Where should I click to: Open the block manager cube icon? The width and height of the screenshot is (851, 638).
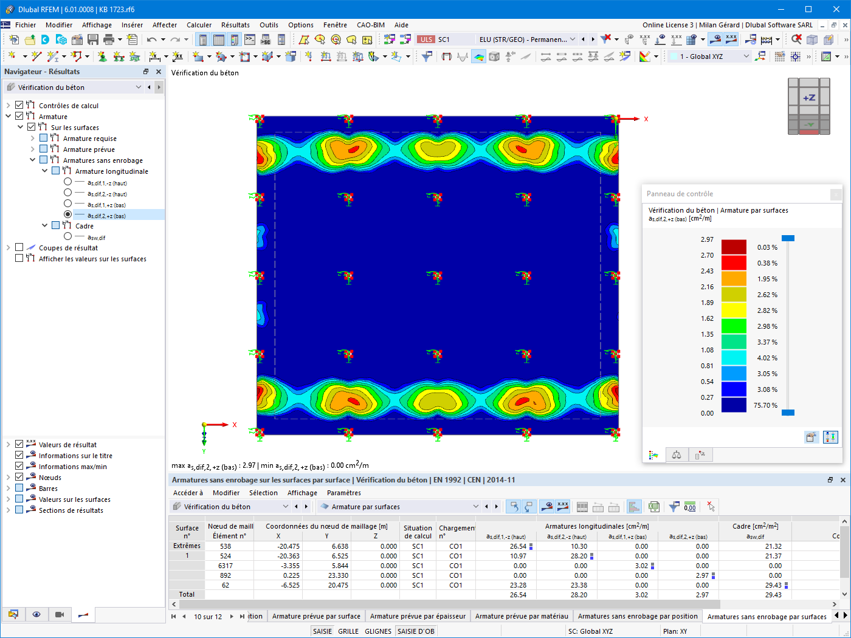click(61, 39)
